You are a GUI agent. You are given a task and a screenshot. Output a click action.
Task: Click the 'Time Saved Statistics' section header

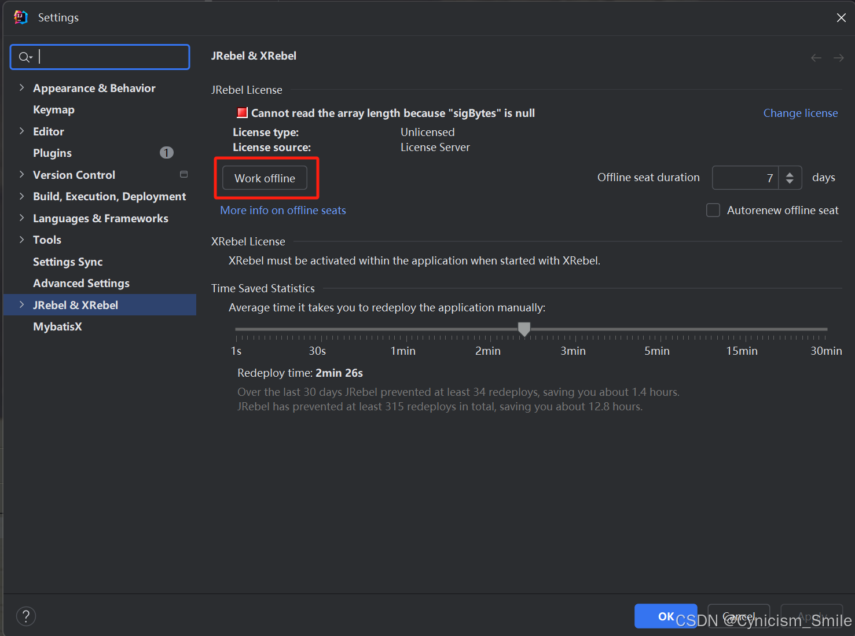click(263, 288)
